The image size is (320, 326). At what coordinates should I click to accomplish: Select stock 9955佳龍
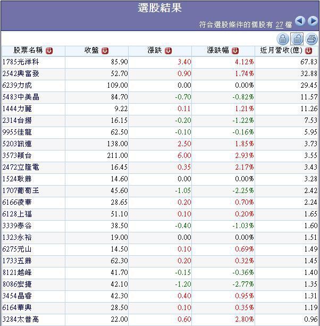point(17,132)
